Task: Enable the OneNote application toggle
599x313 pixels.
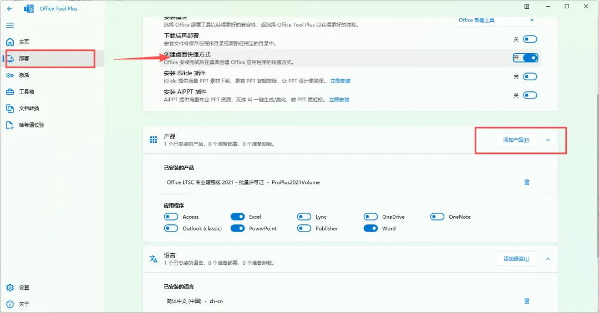Action: click(437, 217)
